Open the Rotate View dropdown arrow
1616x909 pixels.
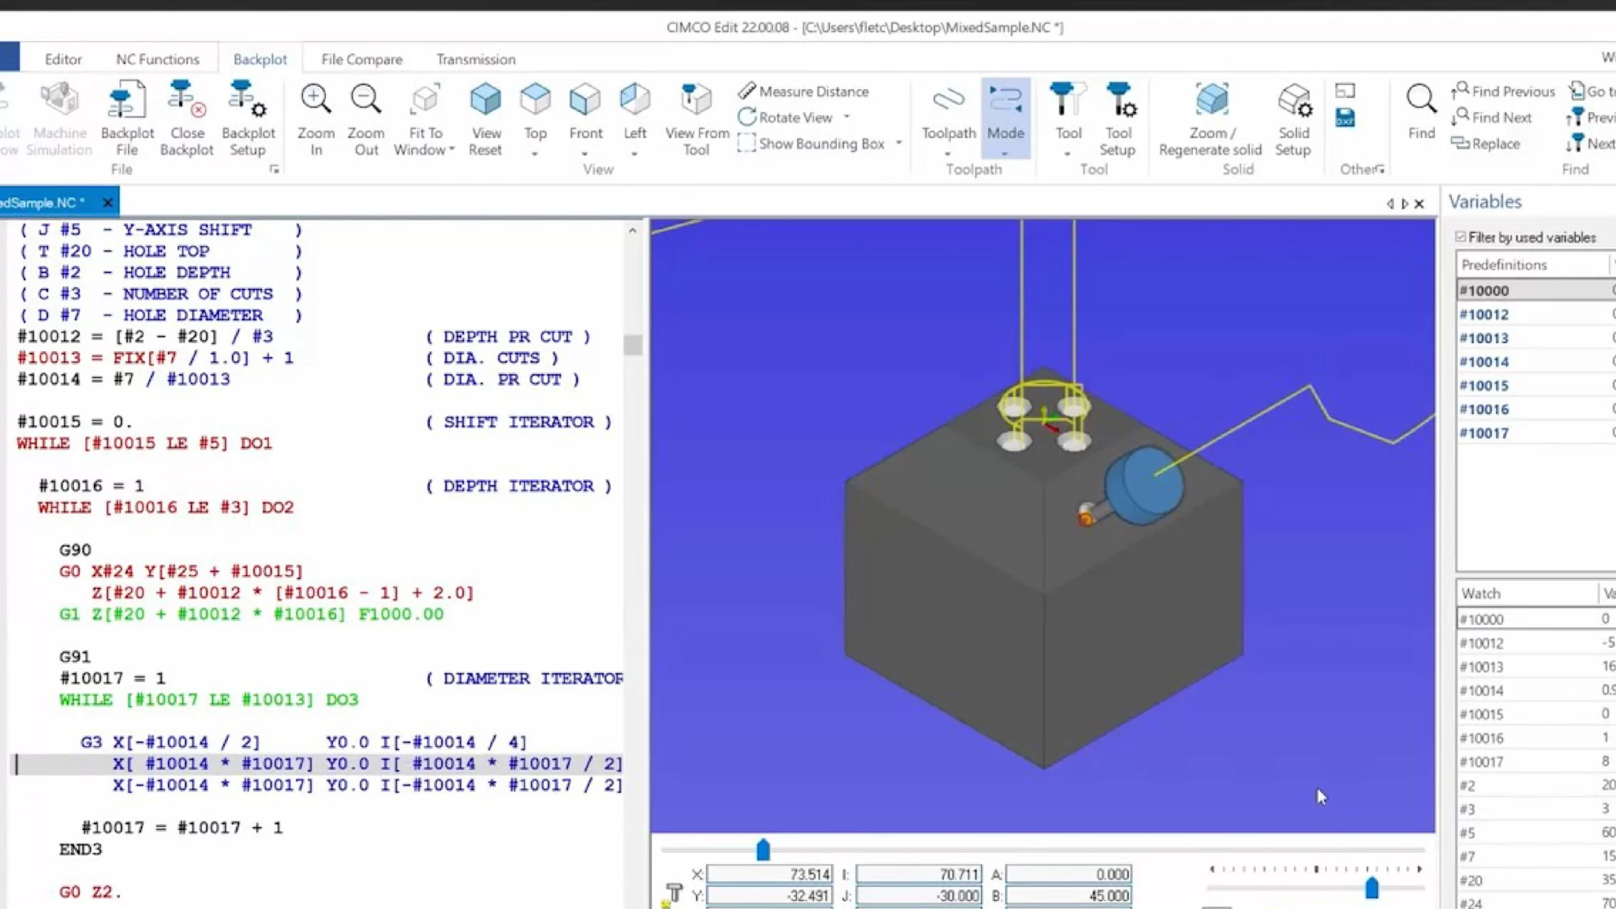(847, 118)
